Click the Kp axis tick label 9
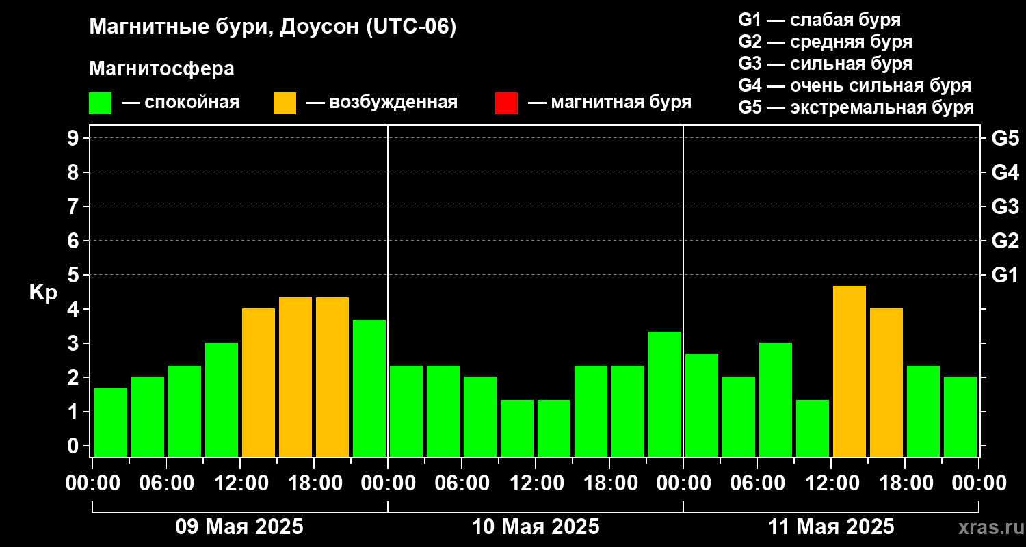 pyautogui.click(x=75, y=138)
